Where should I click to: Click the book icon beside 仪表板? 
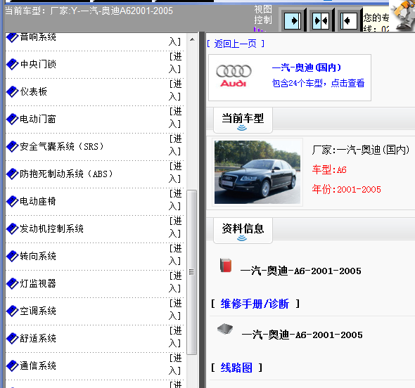[x=12, y=92]
